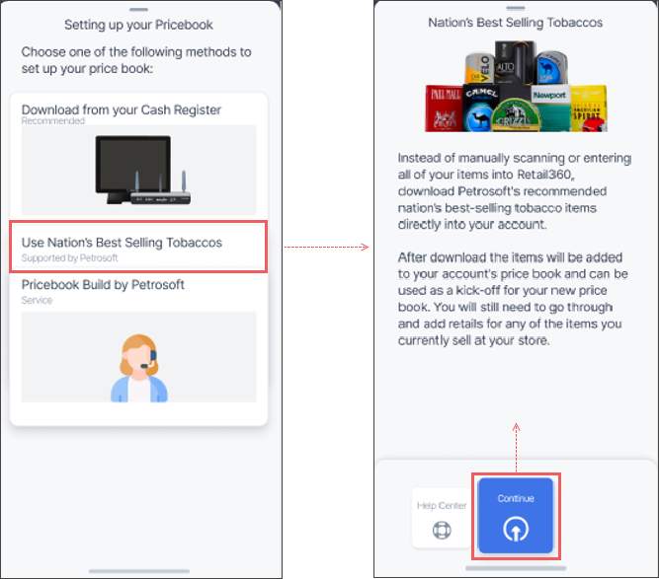The height and width of the screenshot is (579, 659).
Task: Click the Help Center lifebuoy icon
Action: pyautogui.click(x=442, y=530)
